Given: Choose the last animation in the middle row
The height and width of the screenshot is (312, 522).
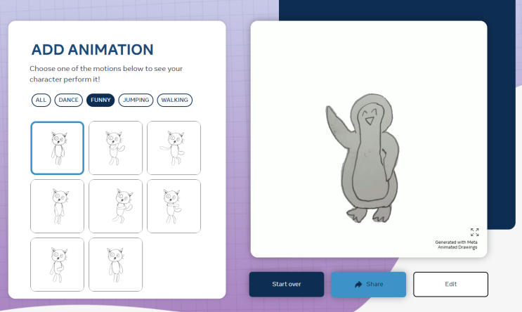Looking at the screenshot, I should tap(174, 206).
